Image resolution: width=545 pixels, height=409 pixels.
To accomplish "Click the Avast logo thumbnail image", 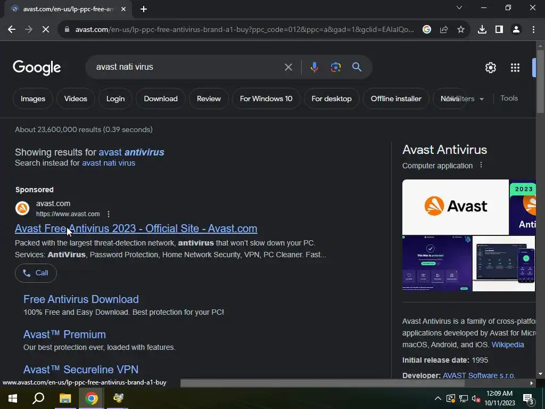I will click(x=456, y=207).
